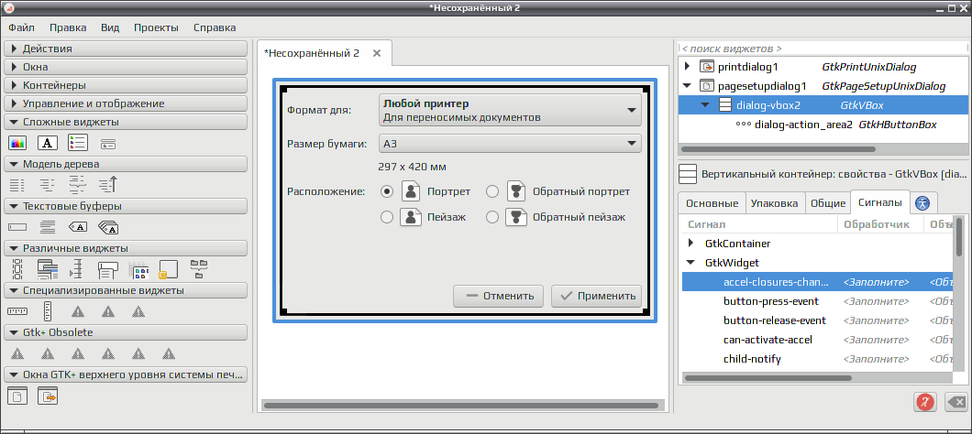Choose the List Store icon in Модель дерева
Screen dimensions: 972x434
[x=17, y=185]
